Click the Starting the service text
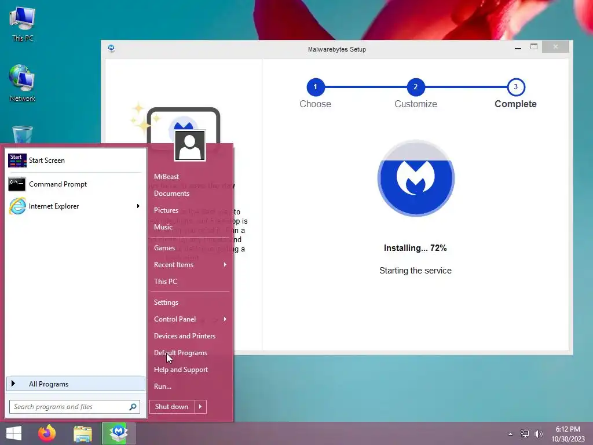The width and height of the screenshot is (593, 445). [415, 271]
